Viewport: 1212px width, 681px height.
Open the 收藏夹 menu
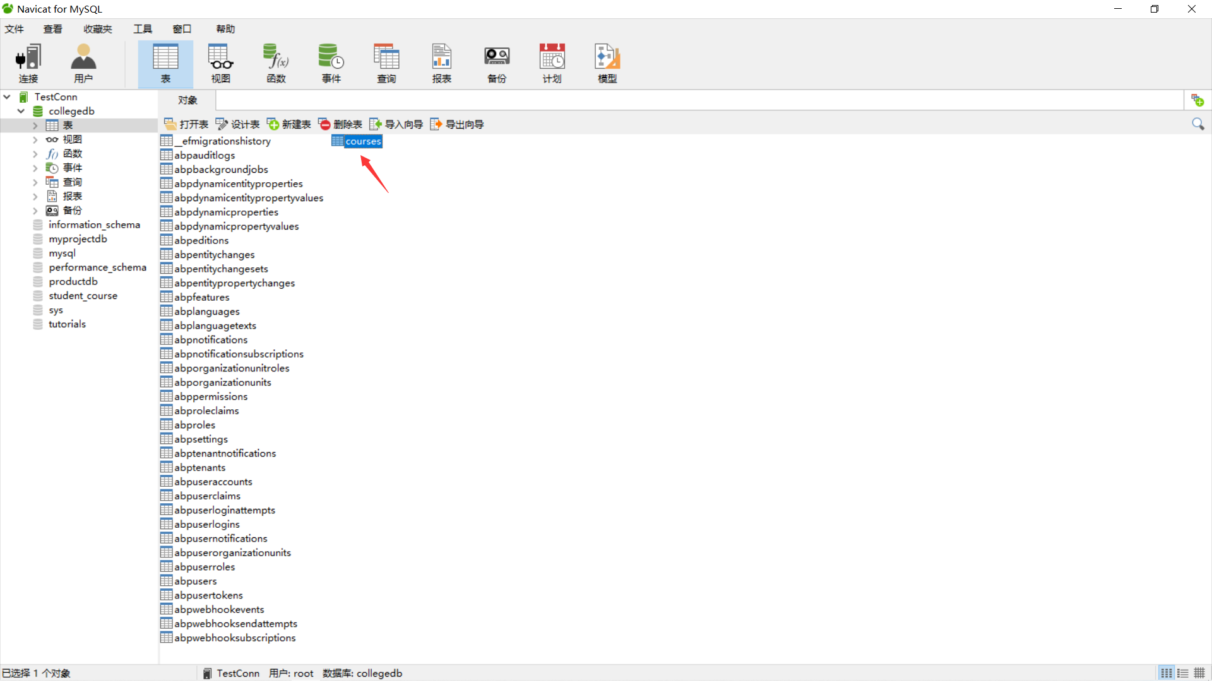coord(98,29)
